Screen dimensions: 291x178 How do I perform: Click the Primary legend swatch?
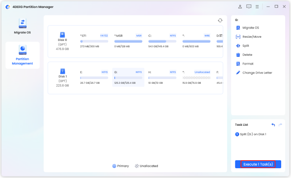pos(114,166)
